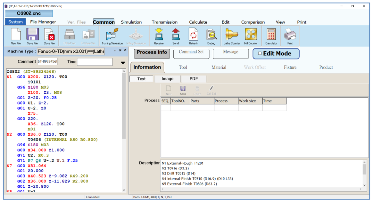Open the Print ribbon tab
Image resolution: width=373 pixels, height=203 pixels.
coord(302,22)
